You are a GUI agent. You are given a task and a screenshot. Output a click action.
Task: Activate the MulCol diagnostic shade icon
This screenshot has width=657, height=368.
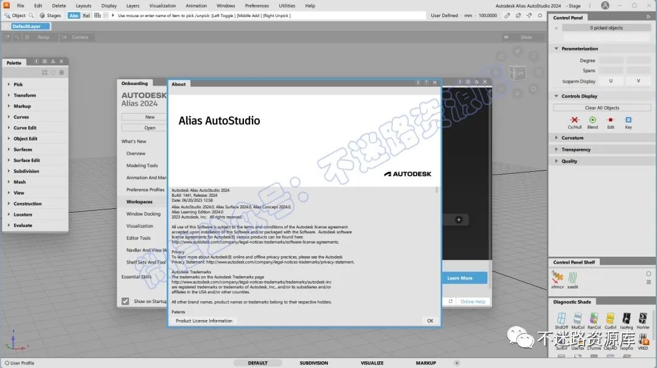pos(578,318)
